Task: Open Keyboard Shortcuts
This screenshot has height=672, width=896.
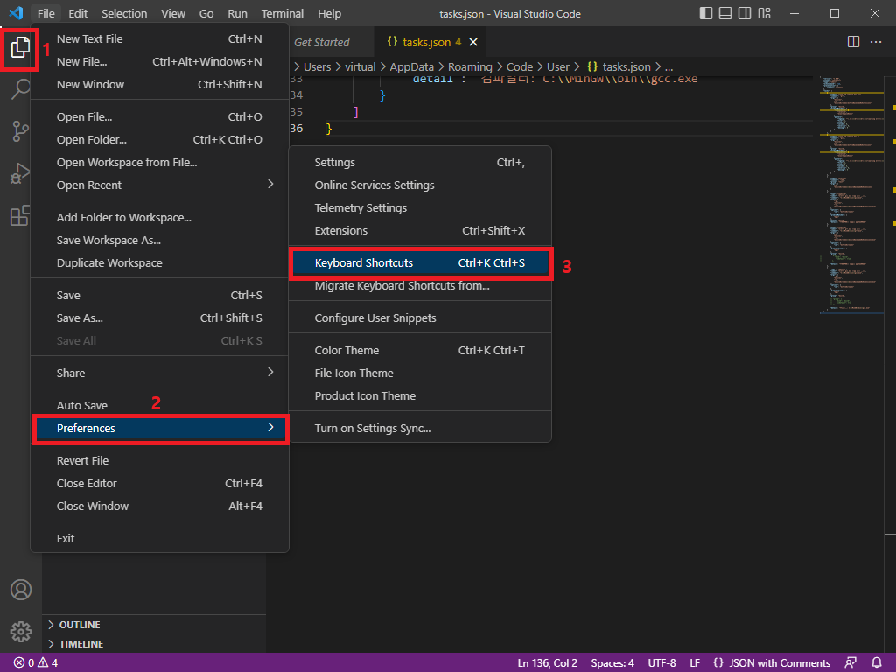Action: [420, 262]
